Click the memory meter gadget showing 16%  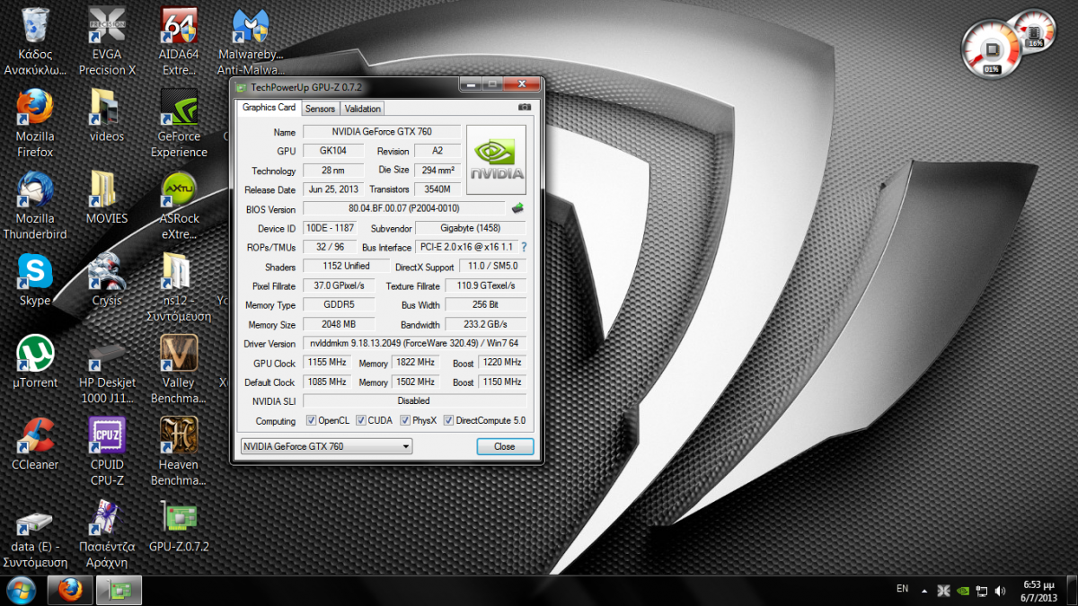[x=1035, y=33]
